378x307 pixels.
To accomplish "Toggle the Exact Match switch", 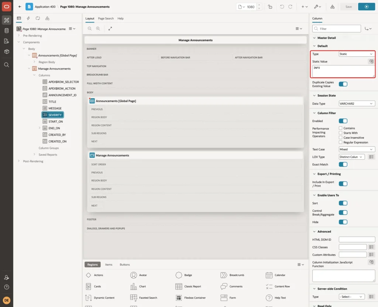I will click(x=343, y=164).
